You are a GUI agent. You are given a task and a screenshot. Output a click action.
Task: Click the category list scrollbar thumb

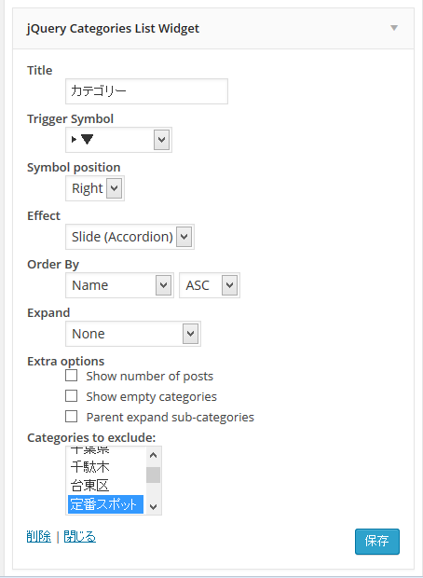point(154,475)
